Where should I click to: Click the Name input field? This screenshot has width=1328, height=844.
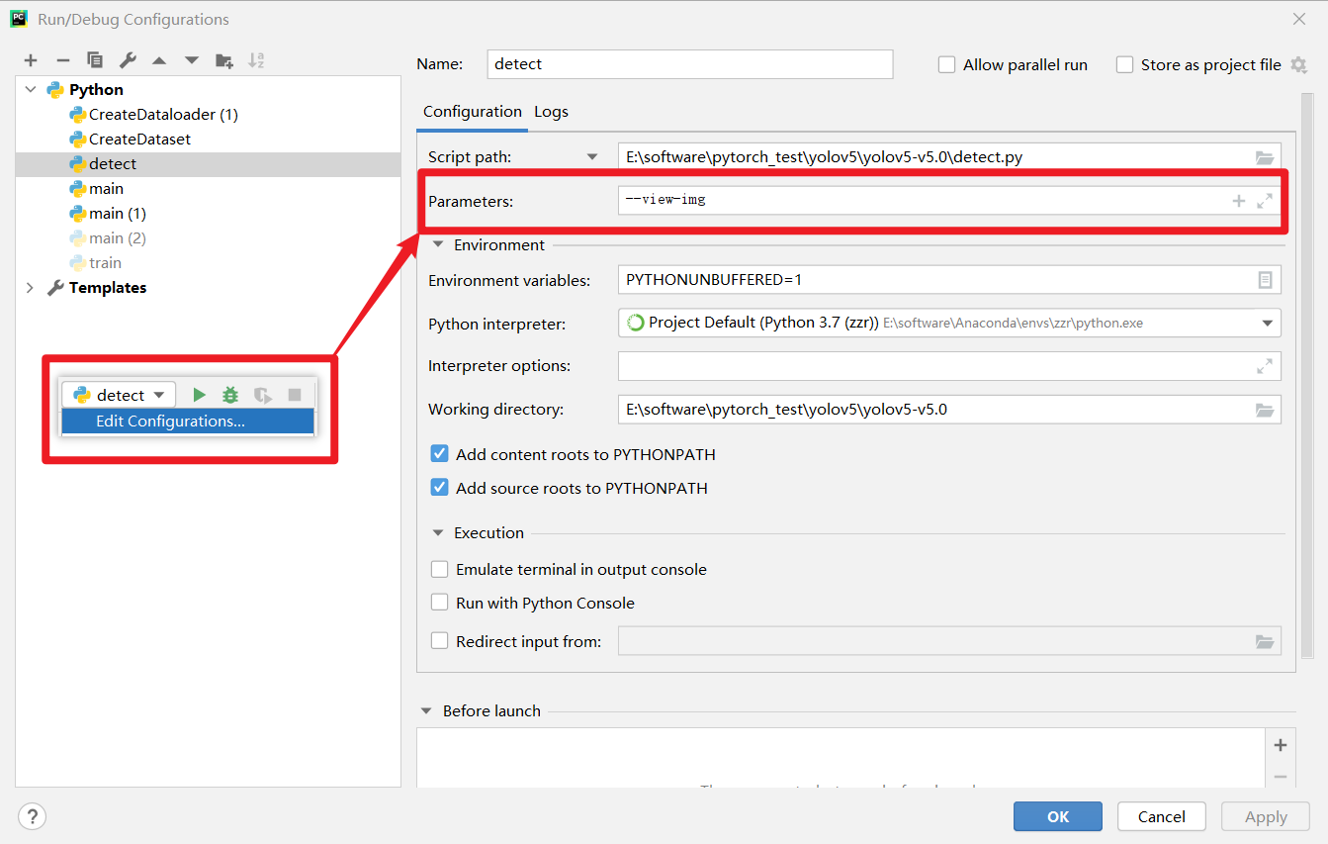(690, 63)
